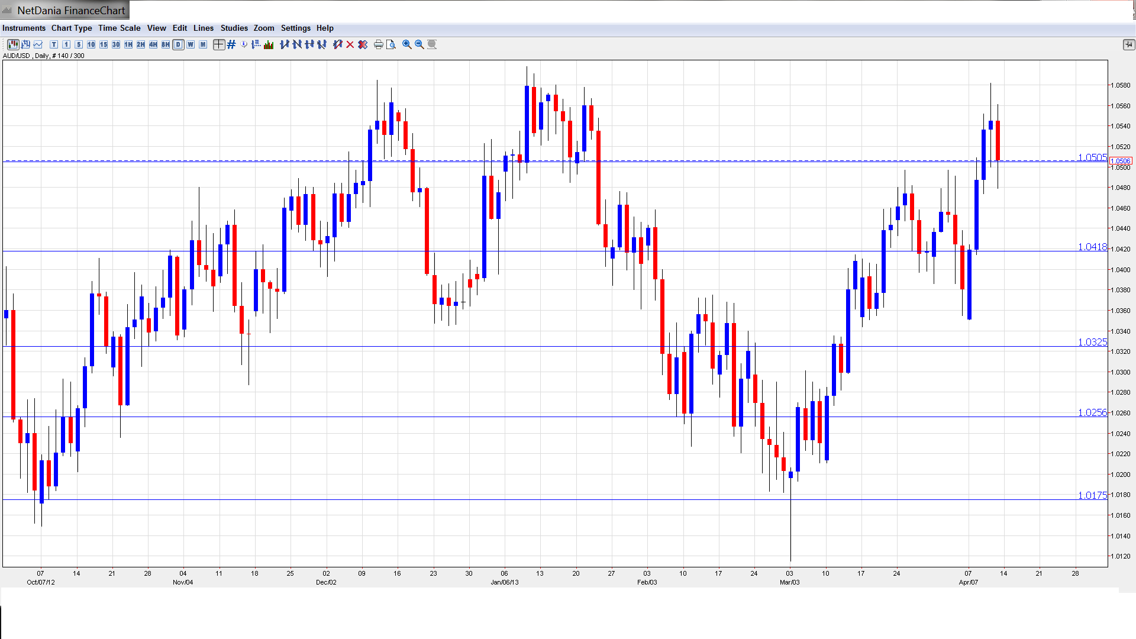1136x639 pixels.
Task: Open the Chart Type menu
Action: pyautogui.click(x=72, y=28)
